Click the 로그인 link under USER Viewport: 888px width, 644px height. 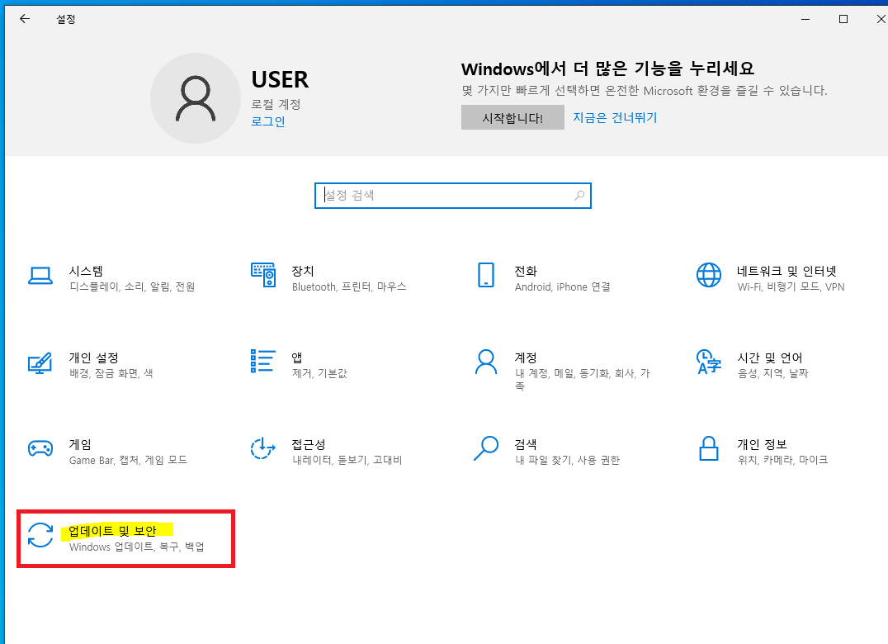[x=268, y=121]
